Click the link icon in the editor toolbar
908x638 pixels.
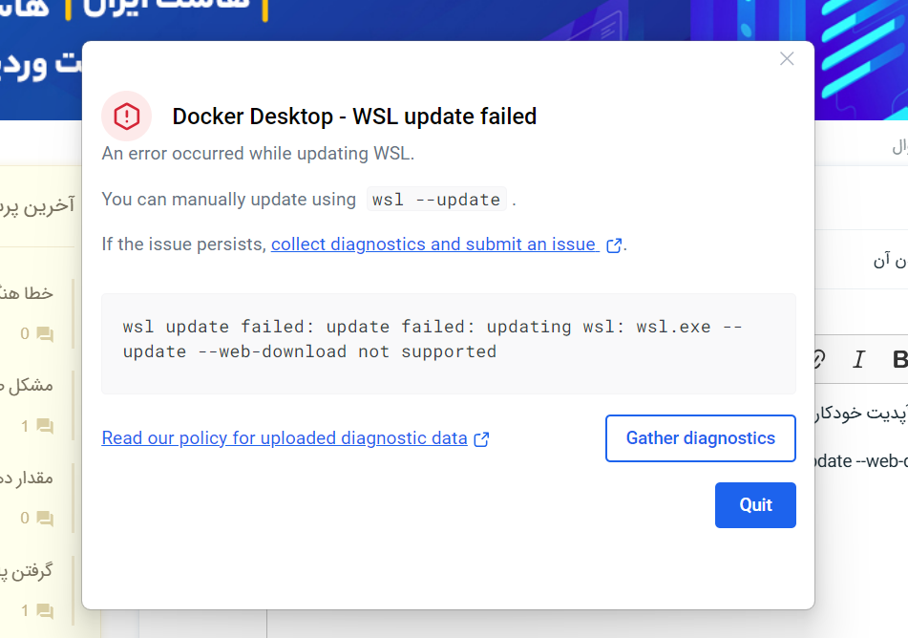pos(818,359)
